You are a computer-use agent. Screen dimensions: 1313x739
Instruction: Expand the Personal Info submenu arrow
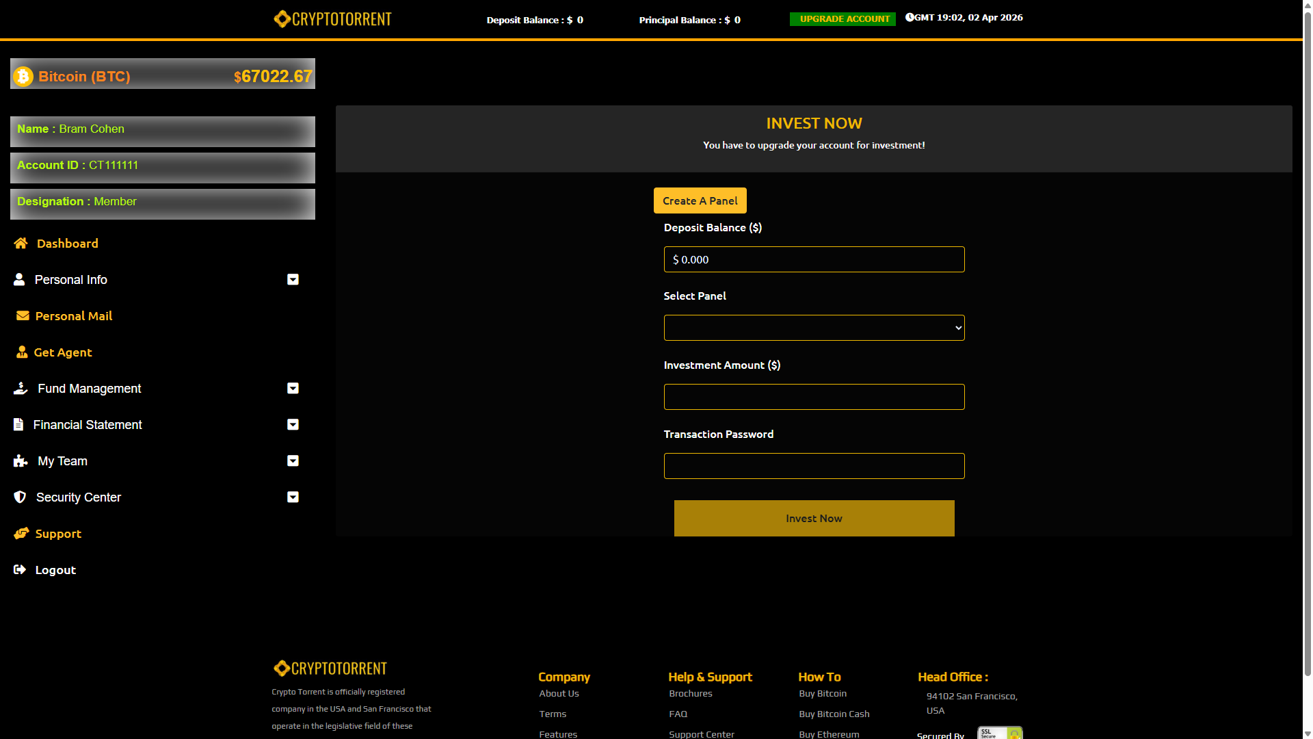(x=293, y=280)
